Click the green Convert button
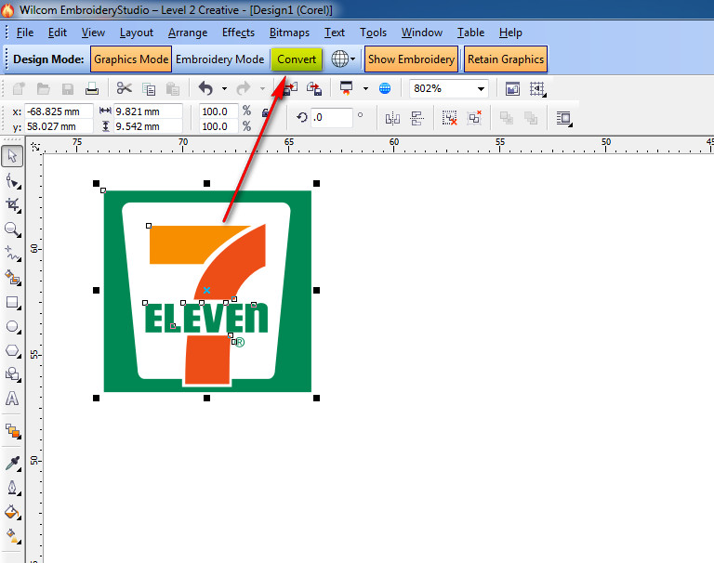This screenshot has width=714, height=563. 297,59
